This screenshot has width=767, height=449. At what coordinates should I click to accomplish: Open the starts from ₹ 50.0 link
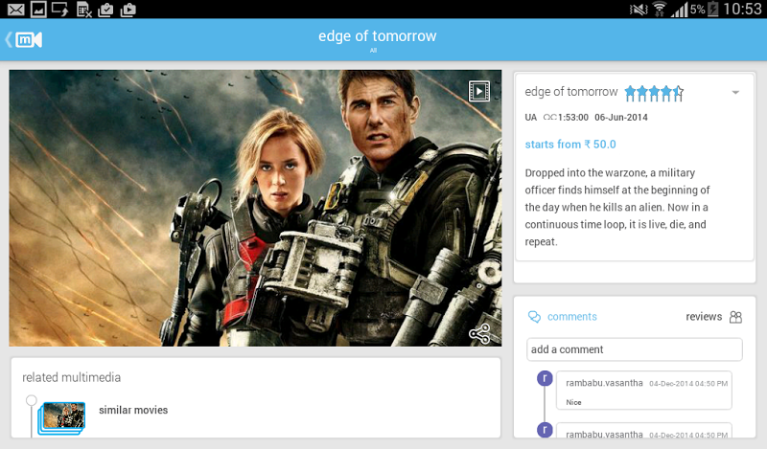570,145
